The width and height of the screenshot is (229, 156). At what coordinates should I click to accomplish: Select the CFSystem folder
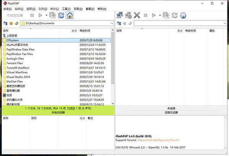pyautogui.click(x=56, y=40)
